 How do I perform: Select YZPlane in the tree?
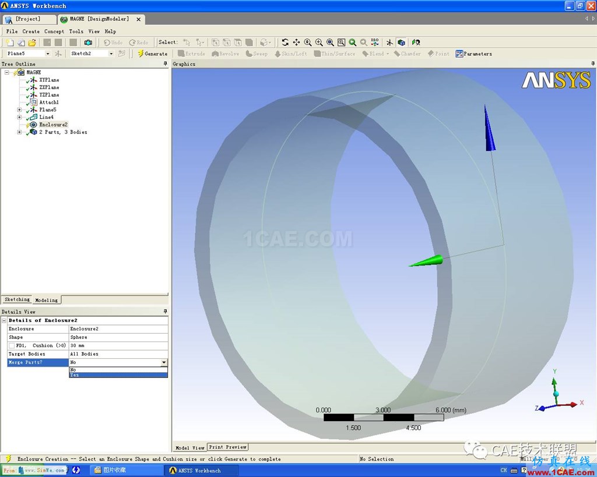click(x=49, y=95)
